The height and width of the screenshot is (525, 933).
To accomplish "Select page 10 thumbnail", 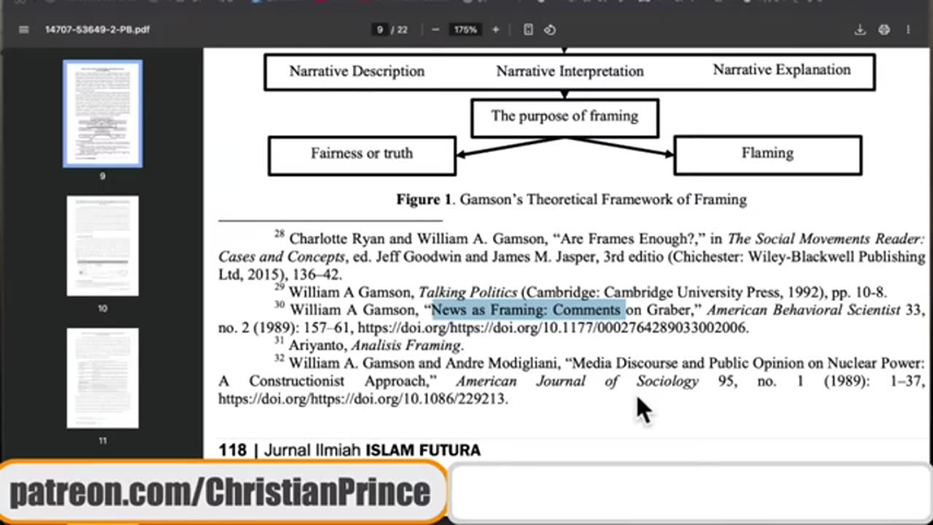I will pos(103,246).
